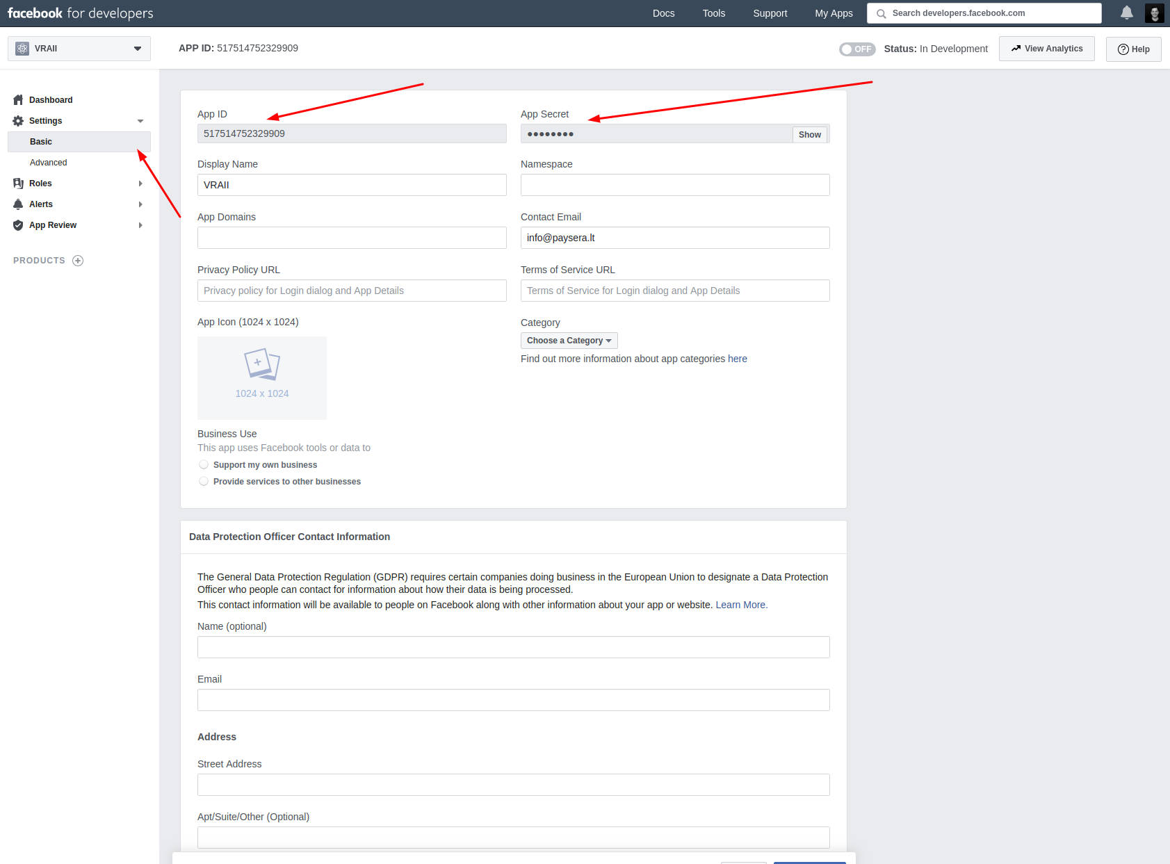
Task: Click the Data Protection Officer Email field
Action: pyautogui.click(x=514, y=700)
